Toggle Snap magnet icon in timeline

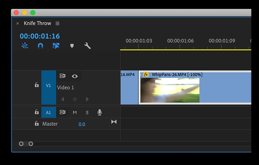[40, 46]
